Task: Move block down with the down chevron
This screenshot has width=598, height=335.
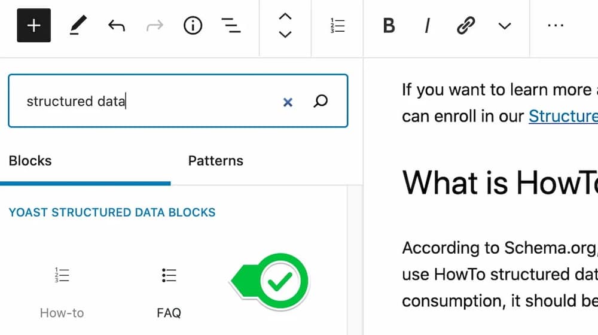Action: tap(285, 34)
